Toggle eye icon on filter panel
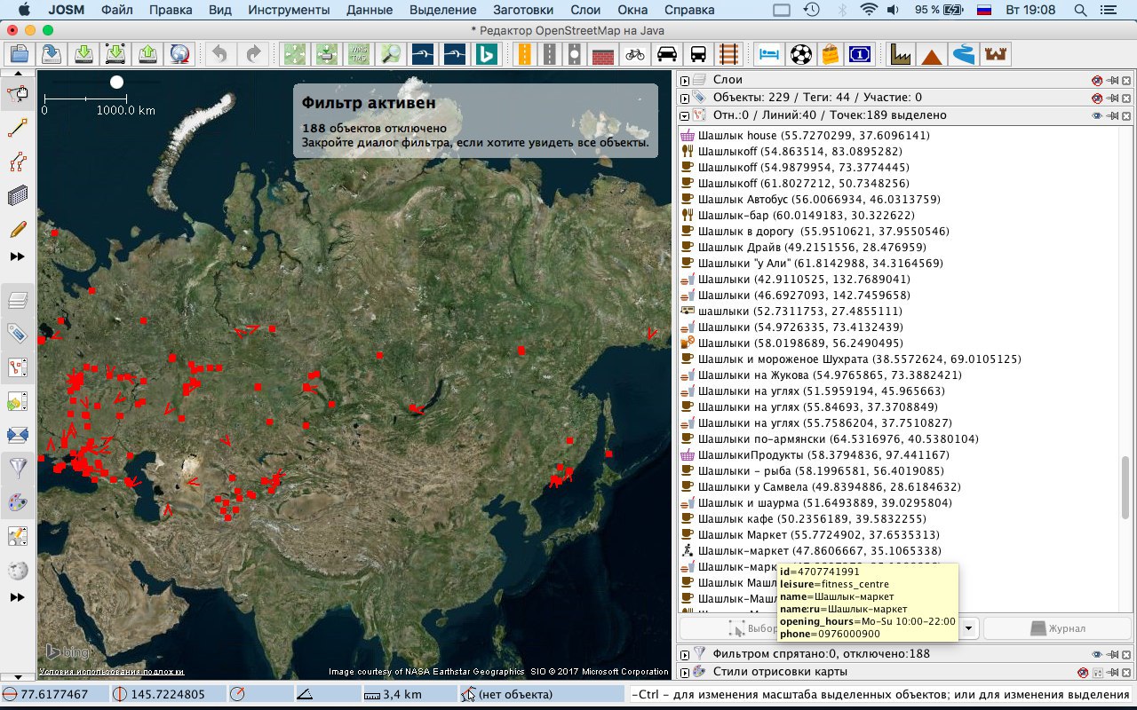 click(1097, 654)
